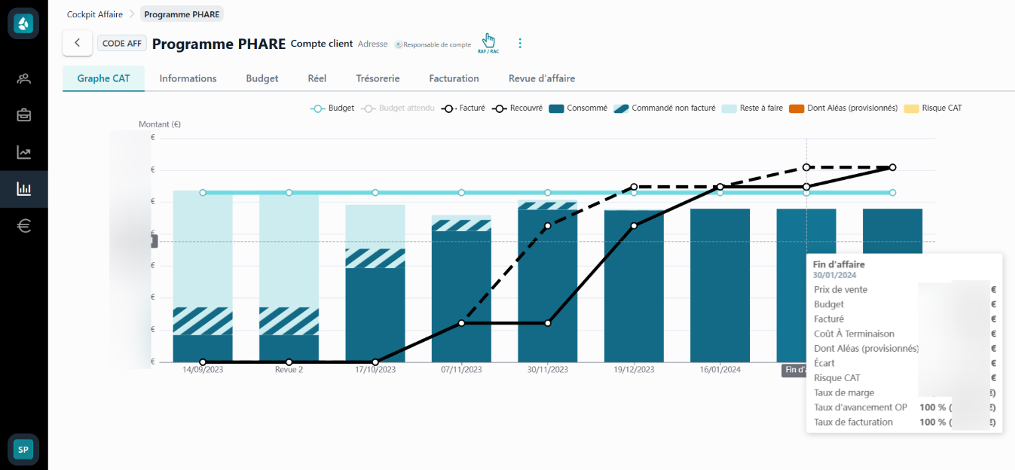Open the euro finance sidebar icon
This screenshot has height=470, width=1015.
tap(24, 226)
